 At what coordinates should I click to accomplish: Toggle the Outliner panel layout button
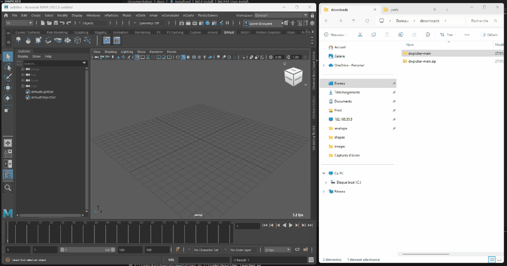click(8, 174)
